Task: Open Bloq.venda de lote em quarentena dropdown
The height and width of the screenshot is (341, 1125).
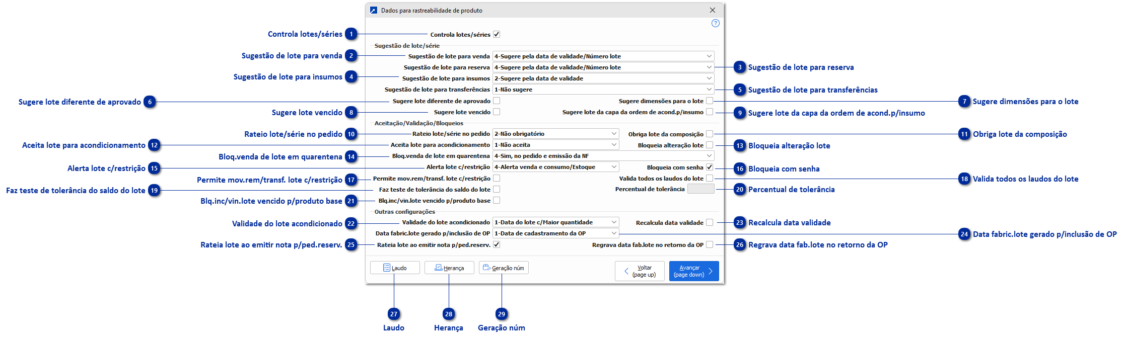Action: click(x=603, y=156)
